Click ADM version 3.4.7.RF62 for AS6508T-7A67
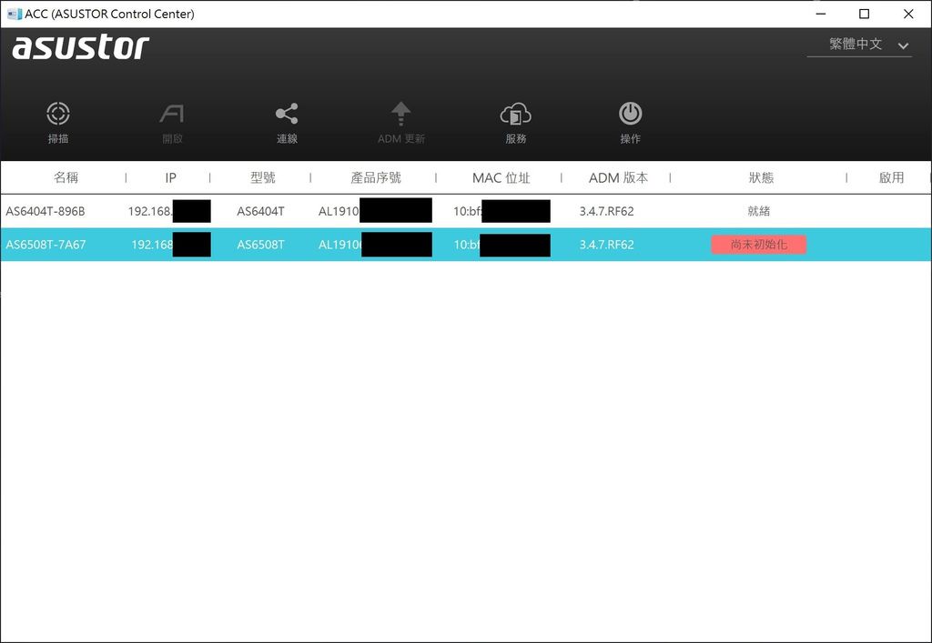The height and width of the screenshot is (643, 932). [607, 245]
